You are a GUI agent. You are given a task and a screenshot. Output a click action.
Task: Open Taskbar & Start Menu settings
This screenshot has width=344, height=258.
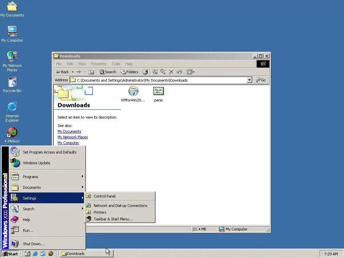120,219
